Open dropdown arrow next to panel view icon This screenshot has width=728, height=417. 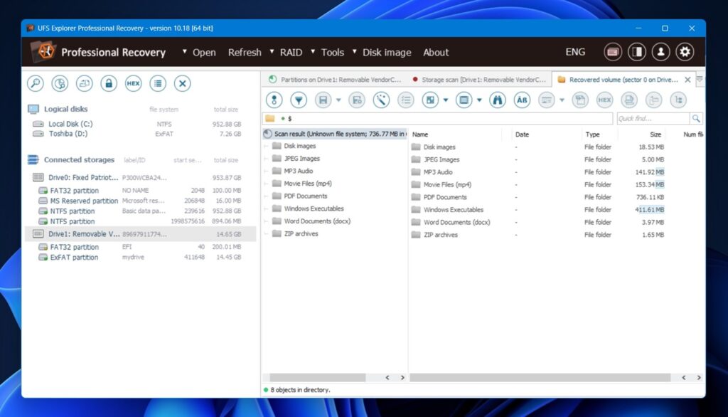click(479, 100)
